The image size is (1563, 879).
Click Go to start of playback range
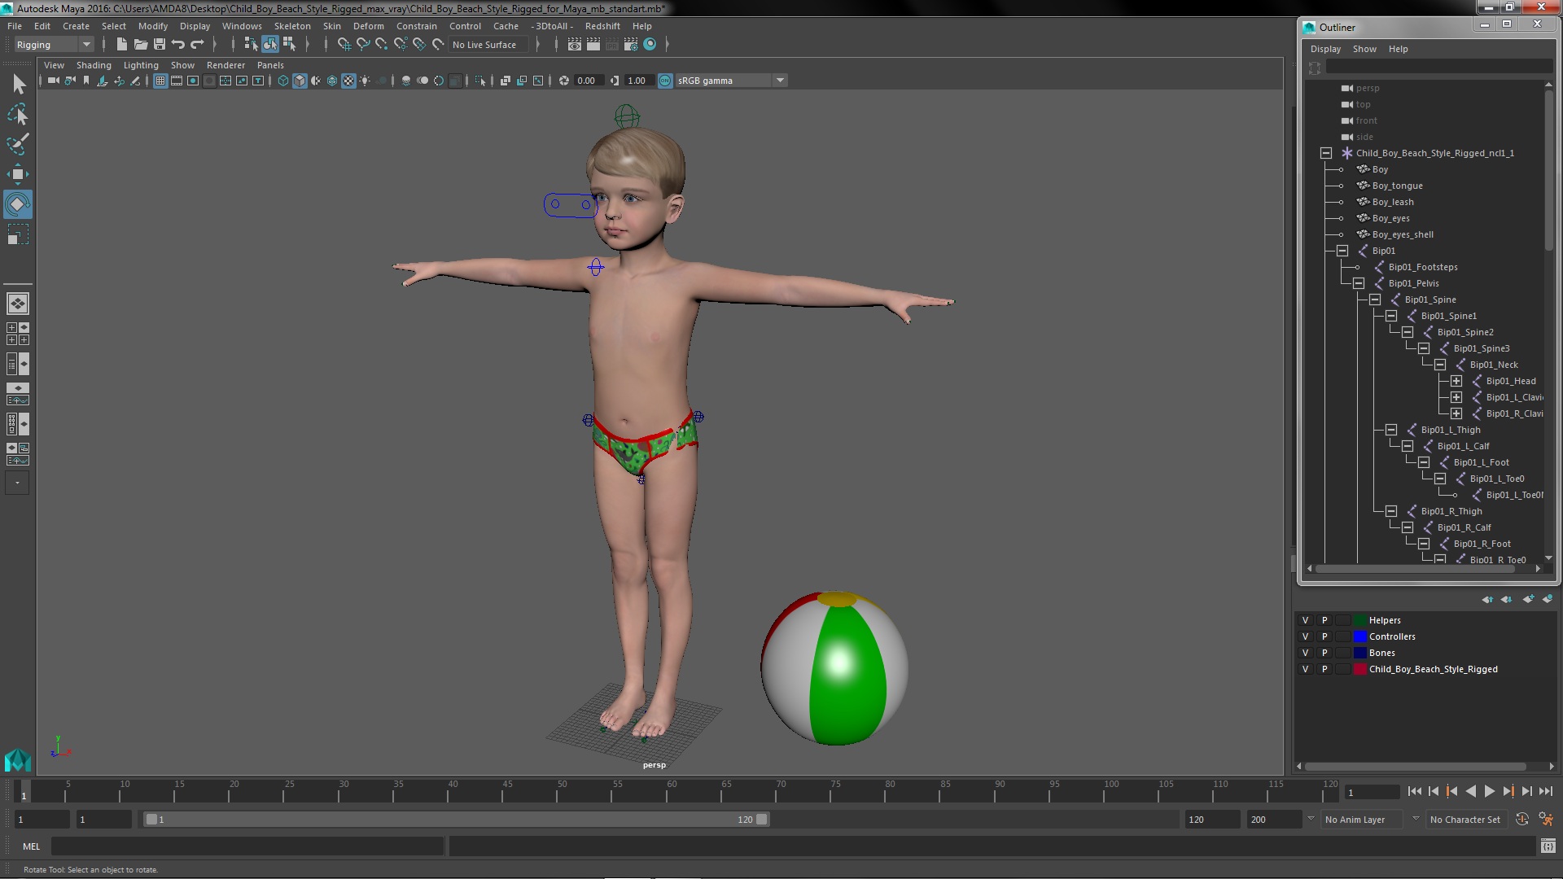coord(1415,791)
